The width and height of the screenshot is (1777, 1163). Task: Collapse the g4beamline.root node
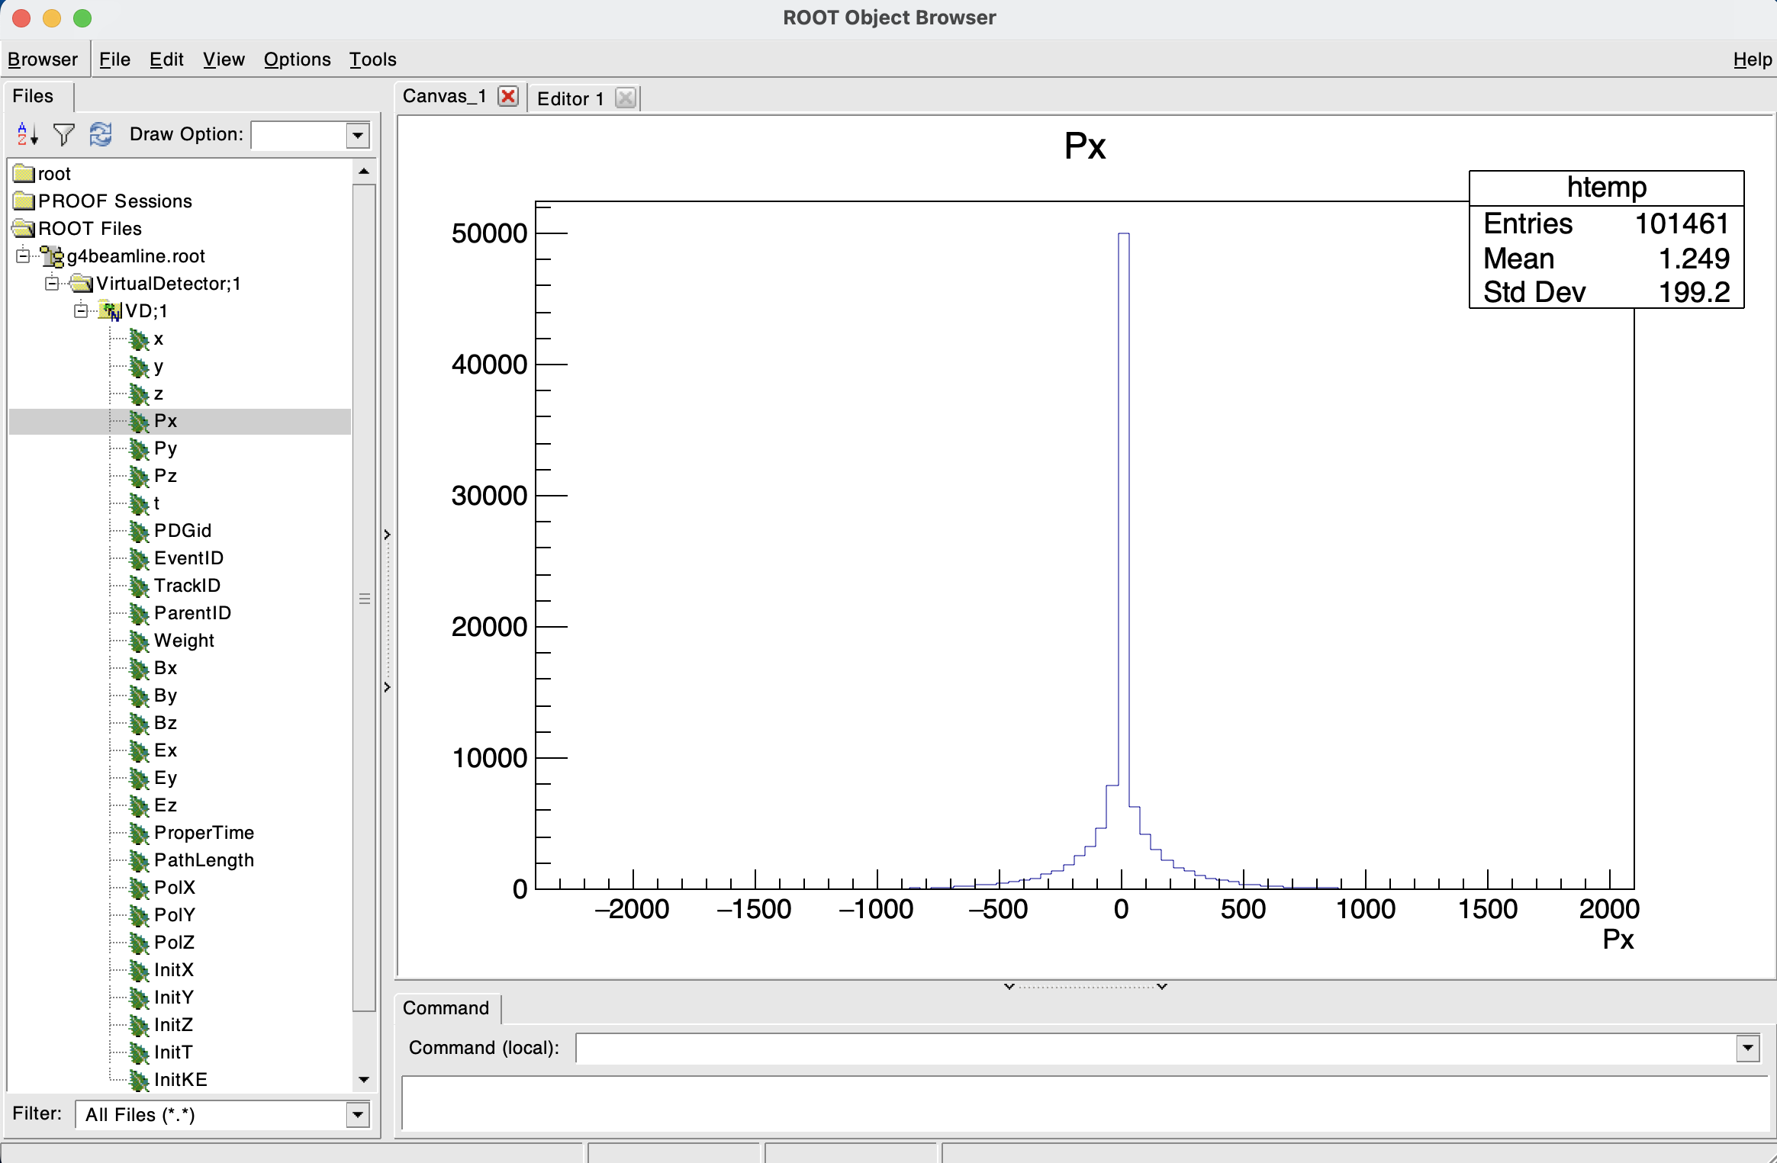22,256
